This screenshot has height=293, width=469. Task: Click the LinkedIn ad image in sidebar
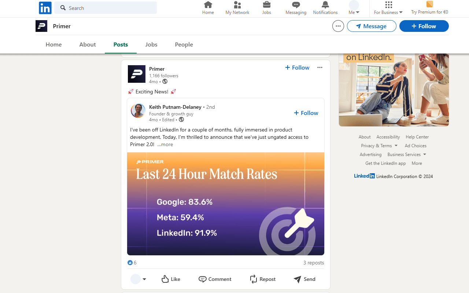coord(394,90)
